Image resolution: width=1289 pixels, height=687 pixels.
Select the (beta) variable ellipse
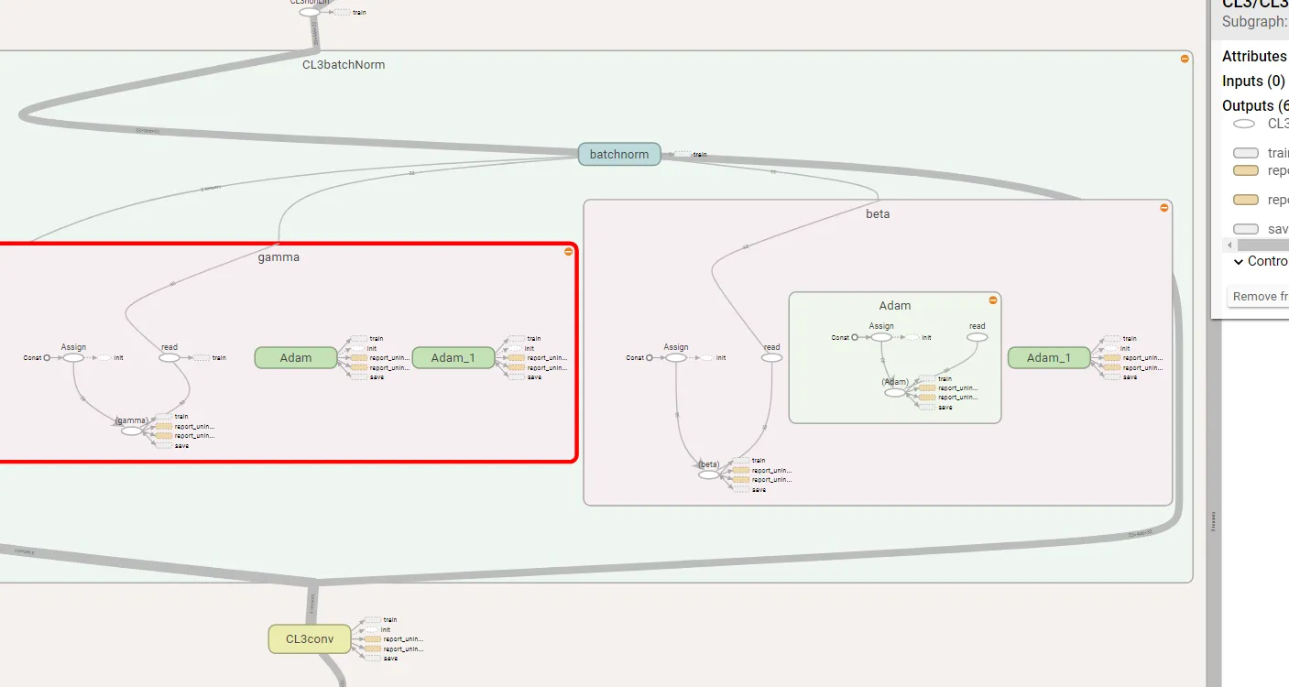[709, 474]
